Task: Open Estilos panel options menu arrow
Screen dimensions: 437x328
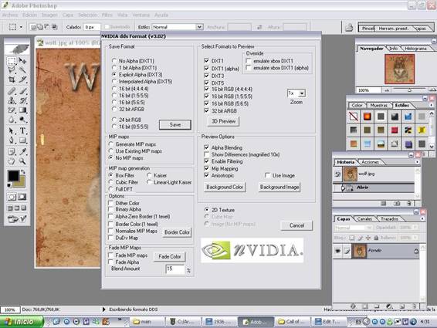Action: coord(431,105)
